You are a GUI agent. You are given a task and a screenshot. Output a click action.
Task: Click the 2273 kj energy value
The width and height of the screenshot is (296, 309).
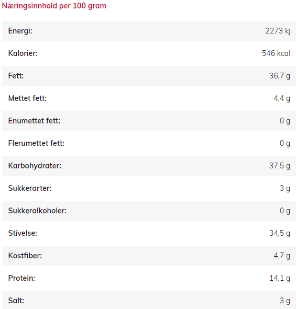278,31
